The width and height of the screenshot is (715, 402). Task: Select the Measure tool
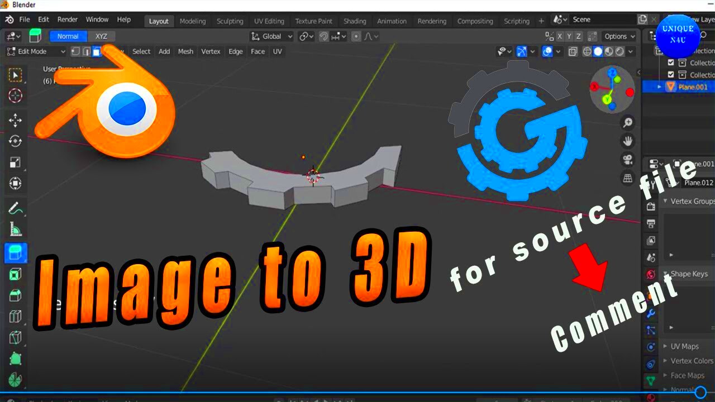point(15,229)
